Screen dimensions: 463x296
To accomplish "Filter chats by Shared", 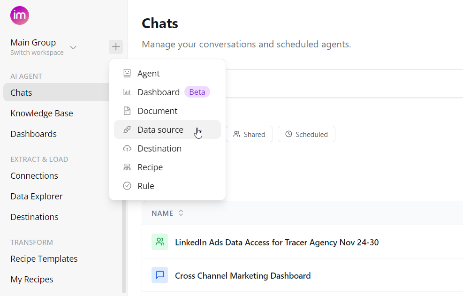I will [250, 134].
